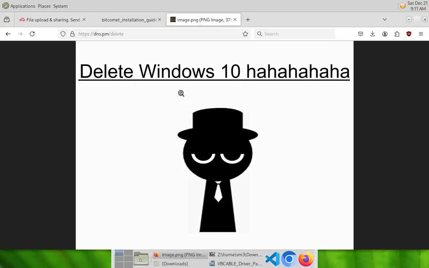
Task: Switch to File upload & sharing tab
Action: (x=53, y=20)
